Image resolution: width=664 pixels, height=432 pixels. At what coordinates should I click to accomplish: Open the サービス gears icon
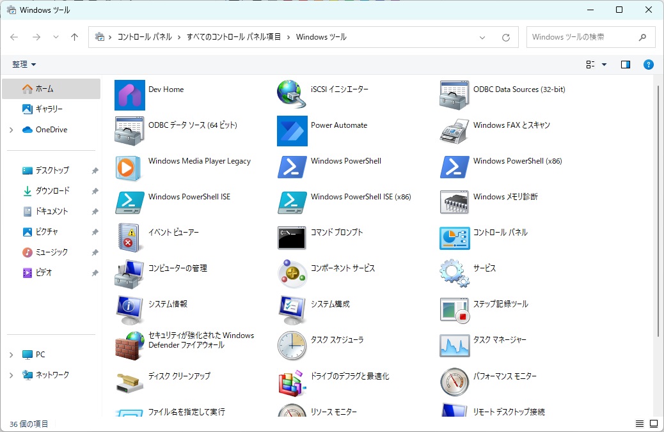[454, 274]
